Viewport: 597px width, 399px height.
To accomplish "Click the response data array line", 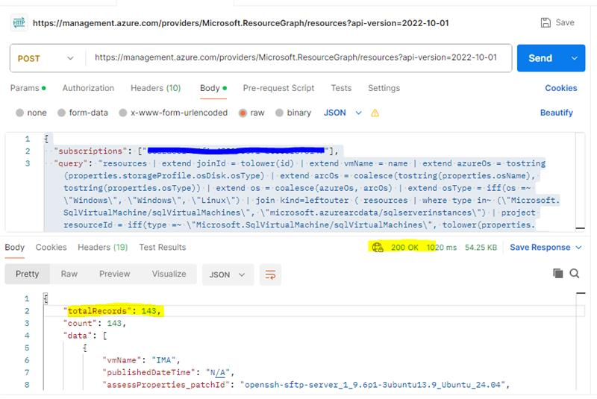I will (x=85, y=336).
